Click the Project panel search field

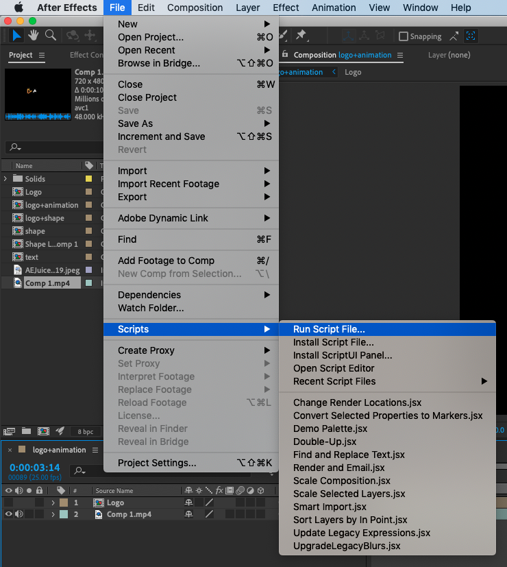click(54, 147)
